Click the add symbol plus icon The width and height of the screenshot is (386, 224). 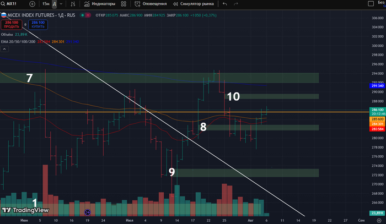pos(31,3)
